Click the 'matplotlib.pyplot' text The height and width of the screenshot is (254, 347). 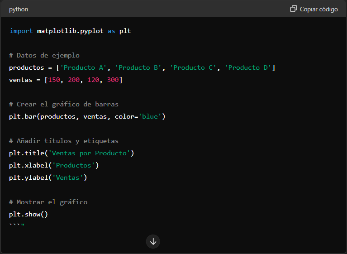point(70,31)
